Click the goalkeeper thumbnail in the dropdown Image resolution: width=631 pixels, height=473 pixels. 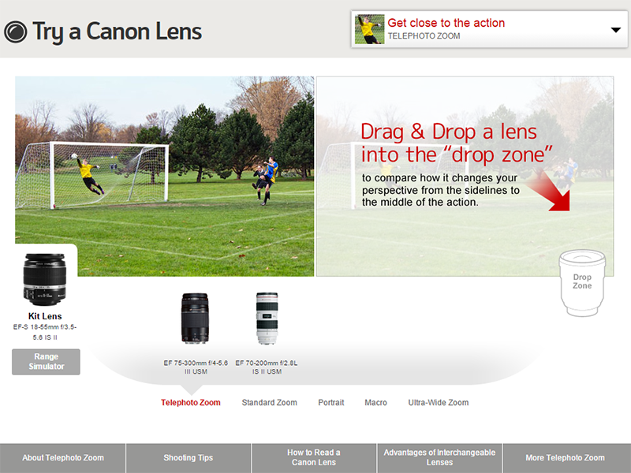tap(369, 29)
